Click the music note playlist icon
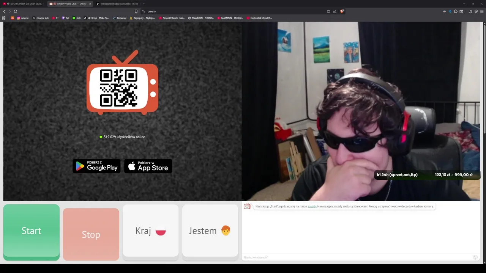The image size is (486, 273). 470,11
